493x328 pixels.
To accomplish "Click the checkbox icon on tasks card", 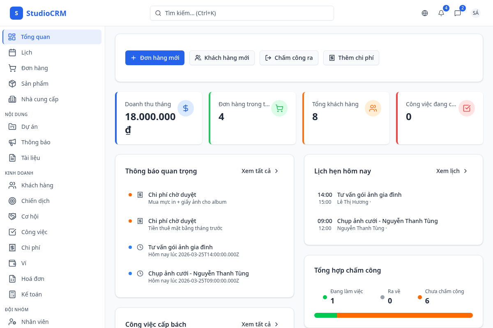I will tap(467, 108).
